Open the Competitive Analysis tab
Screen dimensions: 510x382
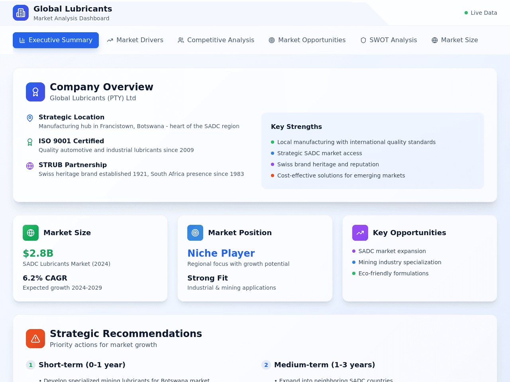pyautogui.click(x=216, y=40)
